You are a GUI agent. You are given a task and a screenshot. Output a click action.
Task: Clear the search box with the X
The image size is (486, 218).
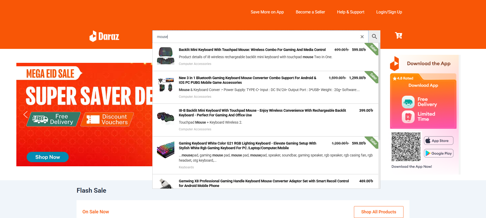pyautogui.click(x=362, y=37)
